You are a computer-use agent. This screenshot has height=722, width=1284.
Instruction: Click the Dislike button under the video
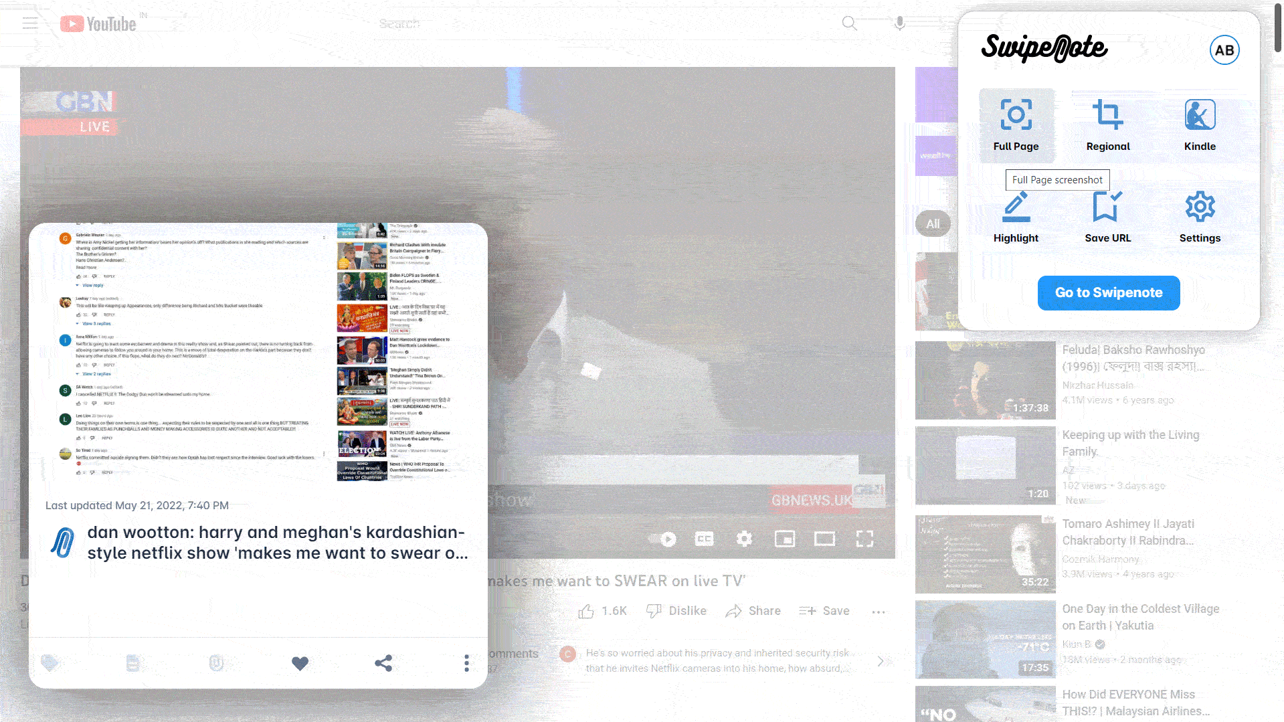tap(676, 611)
